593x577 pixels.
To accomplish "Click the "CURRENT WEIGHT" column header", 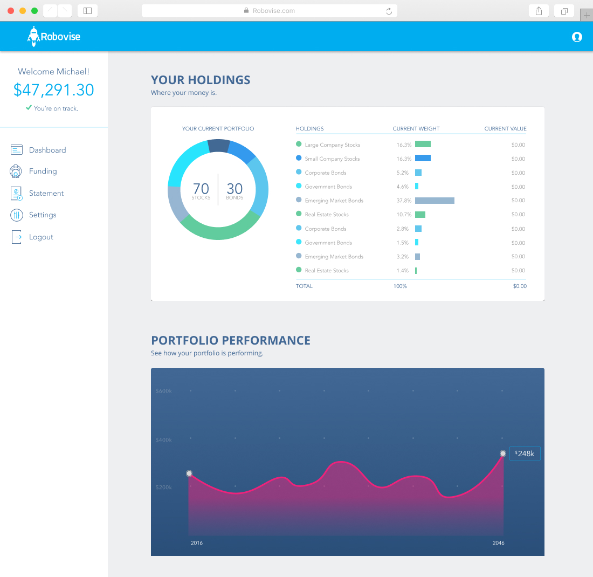I will pos(416,129).
